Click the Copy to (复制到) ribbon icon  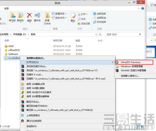coord(20,17)
